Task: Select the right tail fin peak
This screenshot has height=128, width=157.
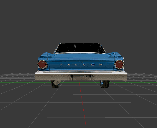Action: tap(116, 52)
